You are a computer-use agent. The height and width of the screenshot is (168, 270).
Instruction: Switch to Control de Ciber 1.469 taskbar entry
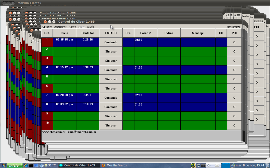tap(79, 165)
